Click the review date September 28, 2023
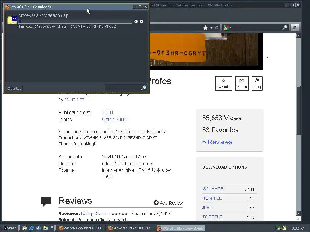The height and width of the screenshot is (232, 310). (x=151, y=214)
